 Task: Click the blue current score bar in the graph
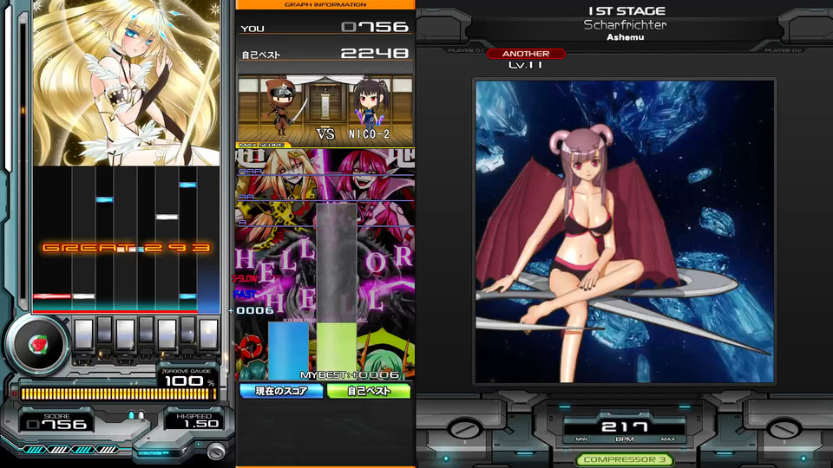[x=288, y=350]
